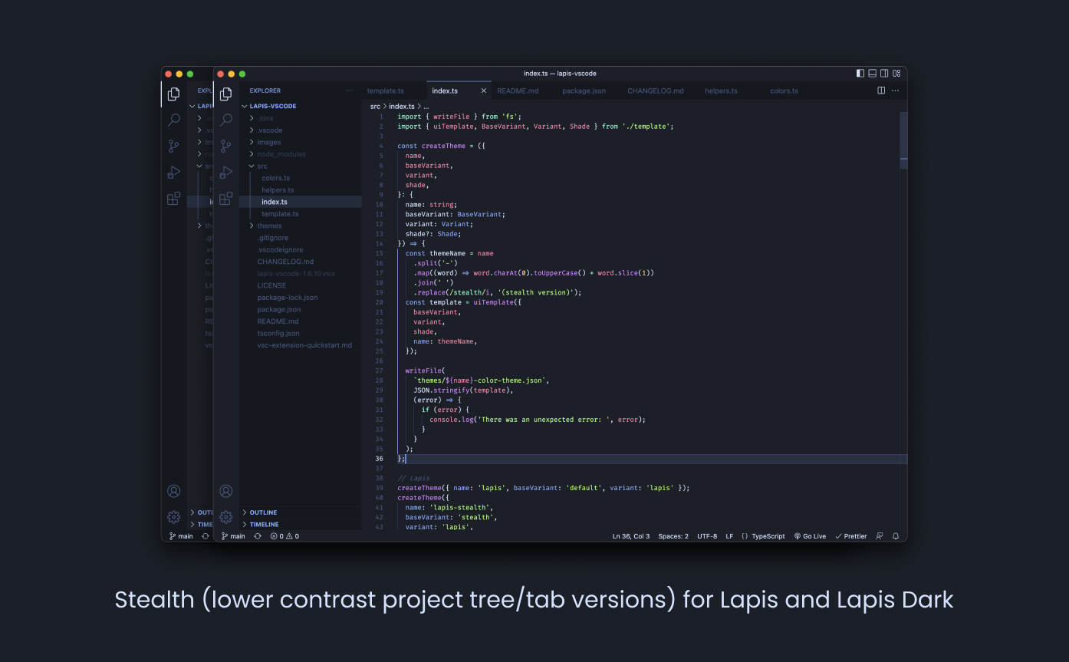Expand the images folder

point(301,142)
